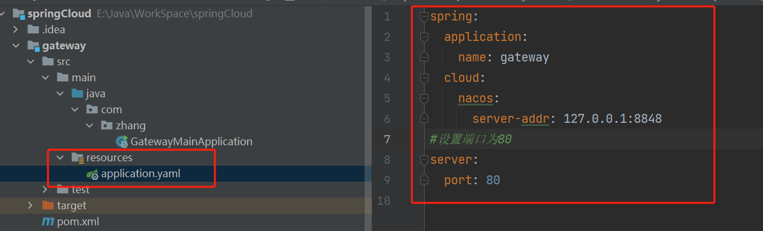The height and width of the screenshot is (231, 763).
Task: Collapse the java folder
Action: 60,93
